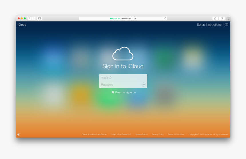This screenshot has width=246, height=159.
Task: Reload the page with the refresh icon
Action: pyautogui.click(x=165, y=18)
